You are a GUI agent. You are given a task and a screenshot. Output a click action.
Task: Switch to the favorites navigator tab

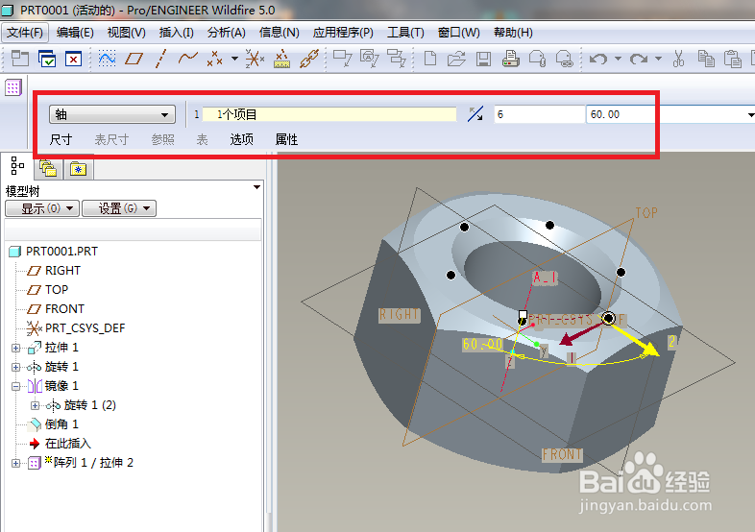pos(78,169)
